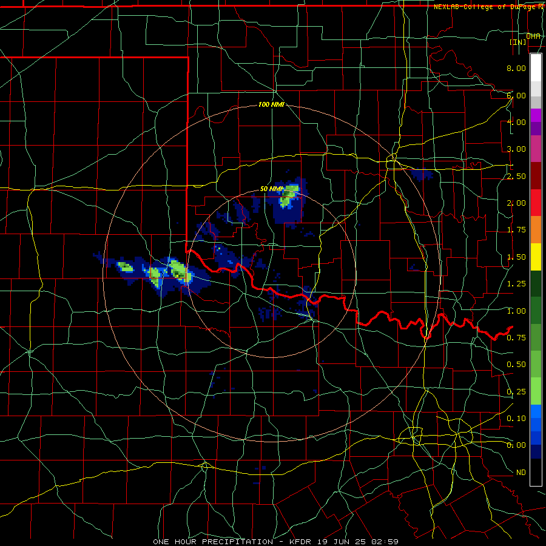Screen dimensions: 546x546
Task: Click the 1.75 value on the legend
Action: (x=516, y=230)
